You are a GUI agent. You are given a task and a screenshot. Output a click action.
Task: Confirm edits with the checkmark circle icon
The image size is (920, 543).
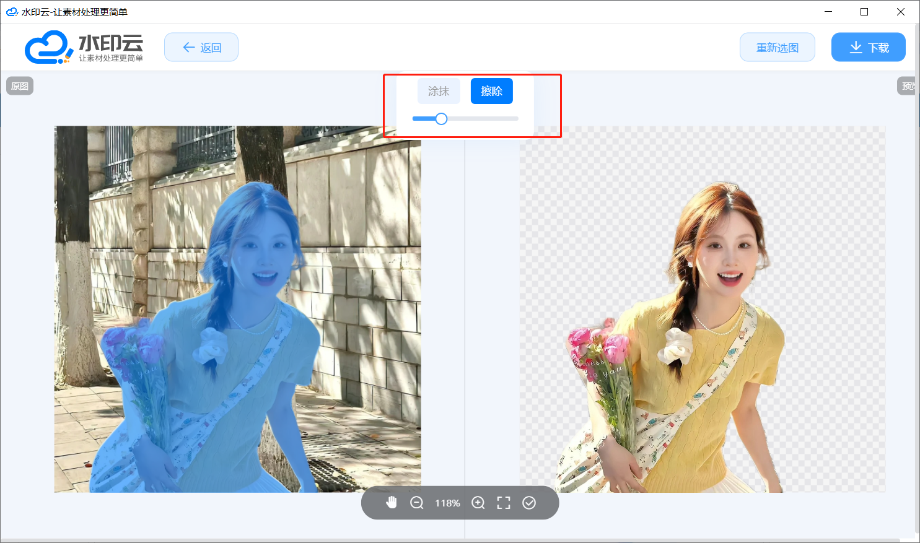coord(529,503)
